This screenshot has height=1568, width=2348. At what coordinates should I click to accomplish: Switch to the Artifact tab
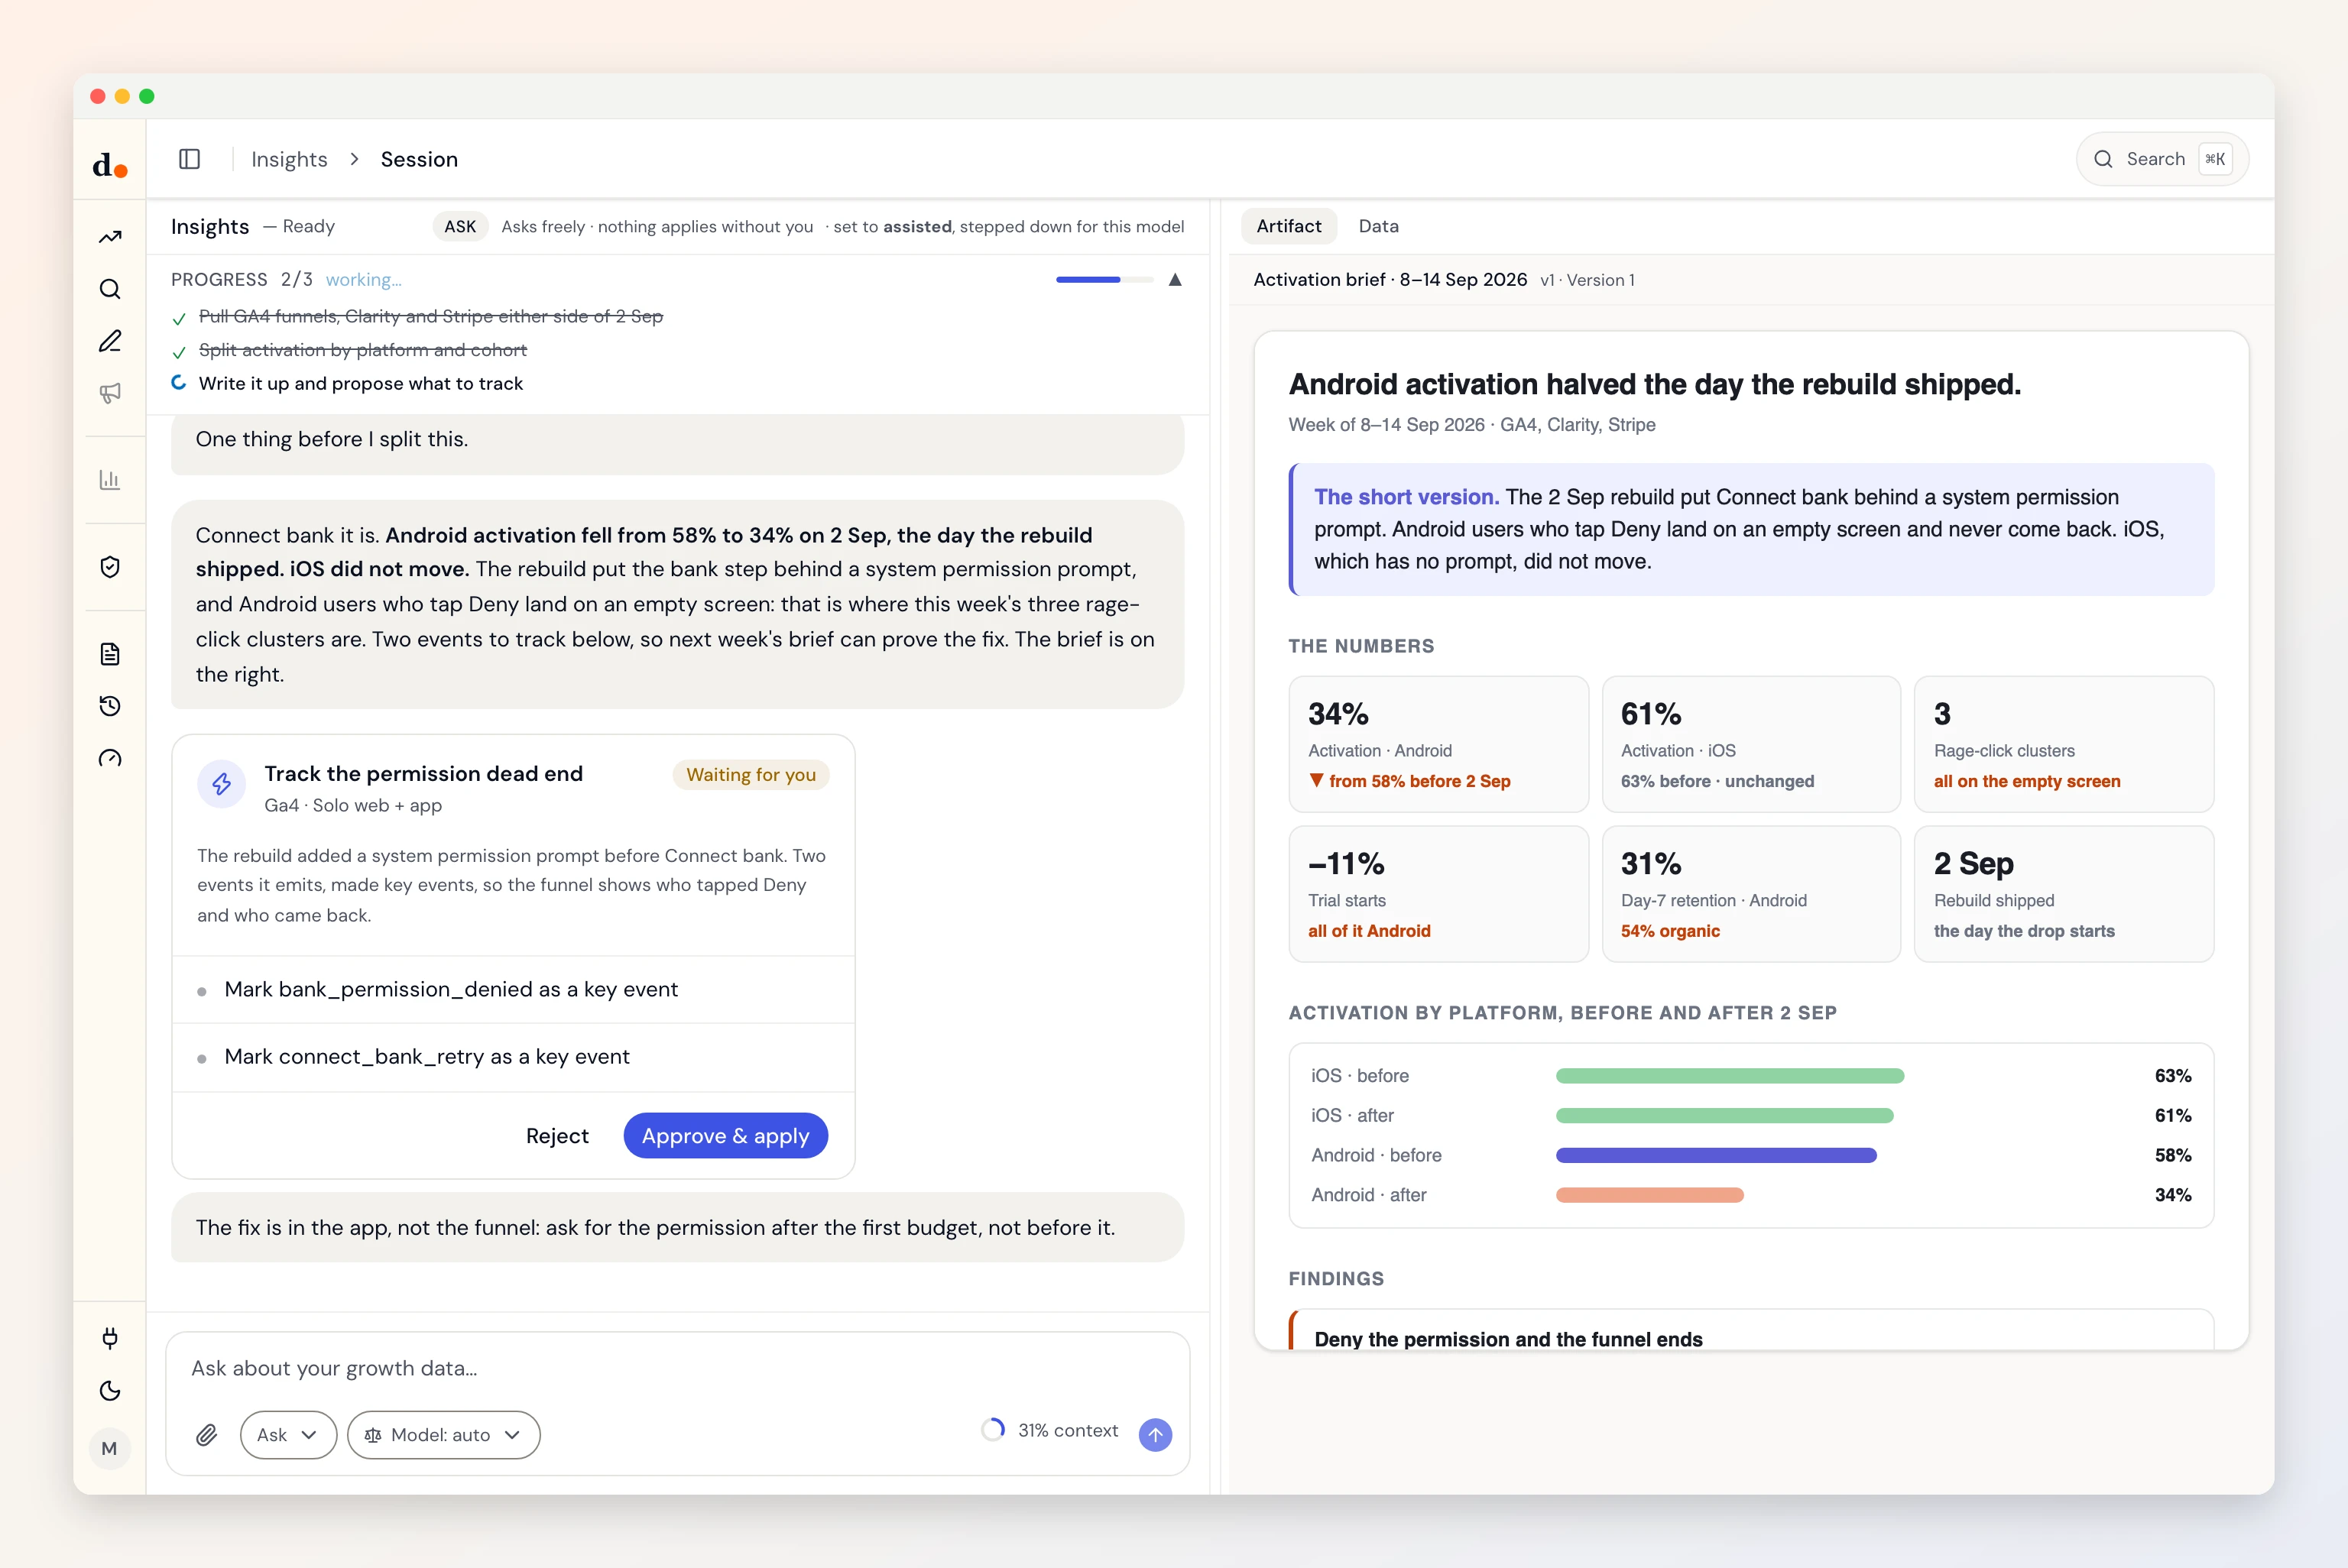coord(1288,226)
